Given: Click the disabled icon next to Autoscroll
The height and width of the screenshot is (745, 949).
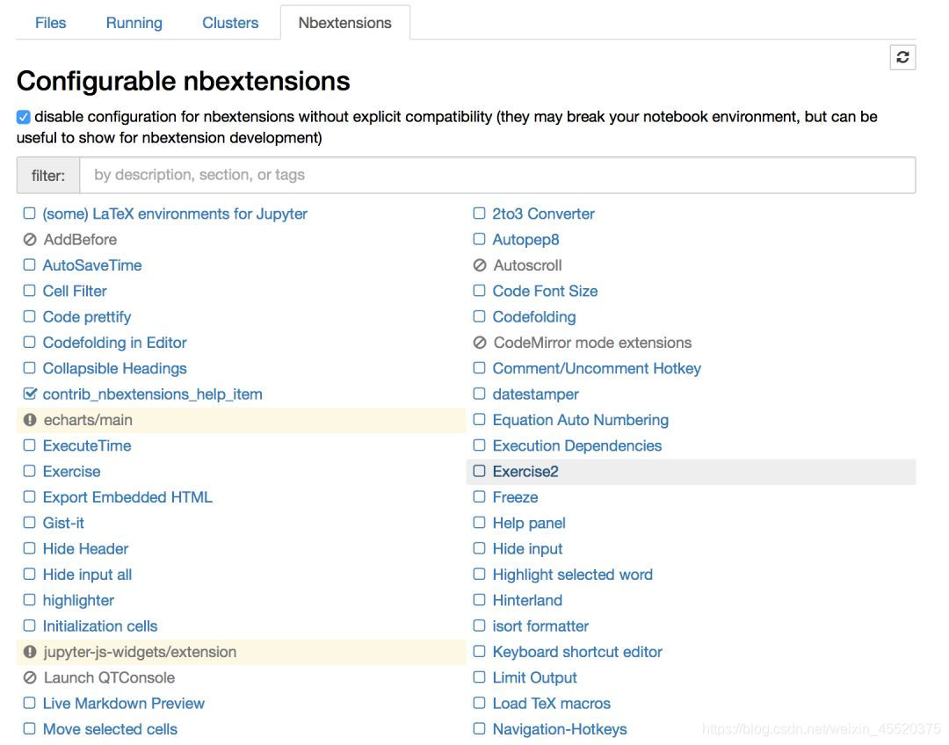Looking at the screenshot, I should [480, 265].
